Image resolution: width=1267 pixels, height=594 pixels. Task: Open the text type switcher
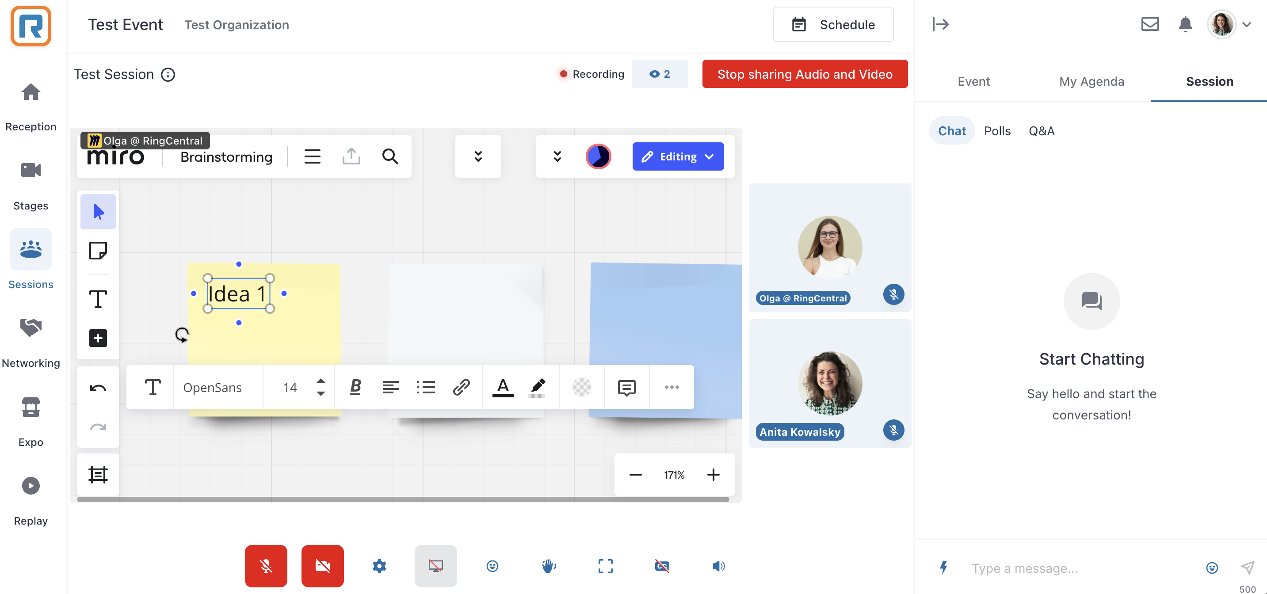[x=153, y=387]
